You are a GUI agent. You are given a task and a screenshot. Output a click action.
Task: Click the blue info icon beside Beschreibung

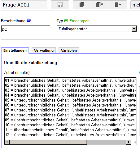[29, 20]
